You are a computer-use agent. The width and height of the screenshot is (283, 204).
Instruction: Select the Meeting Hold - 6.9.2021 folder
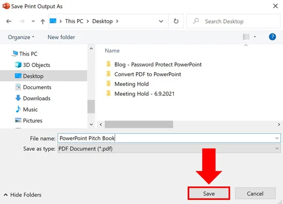coord(145,94)
